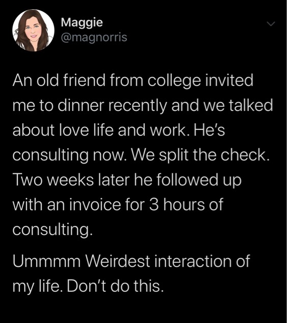Open the tweet options chevron menu
Screen dimensions: 287x323
[x=271, y=24]
